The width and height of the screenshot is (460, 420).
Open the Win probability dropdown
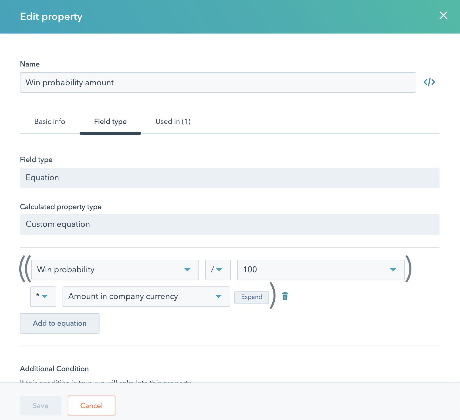tap(115, 270)
